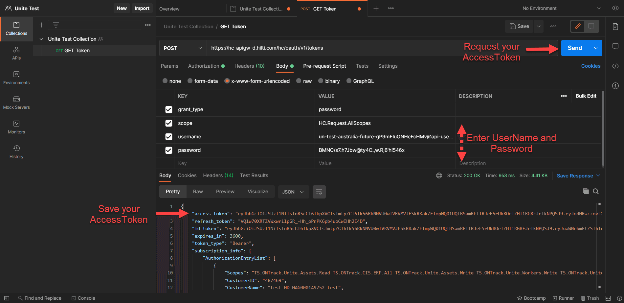Copy the response body with the copy icon
This screenshot has height=303, width=624.
[586, 191]
